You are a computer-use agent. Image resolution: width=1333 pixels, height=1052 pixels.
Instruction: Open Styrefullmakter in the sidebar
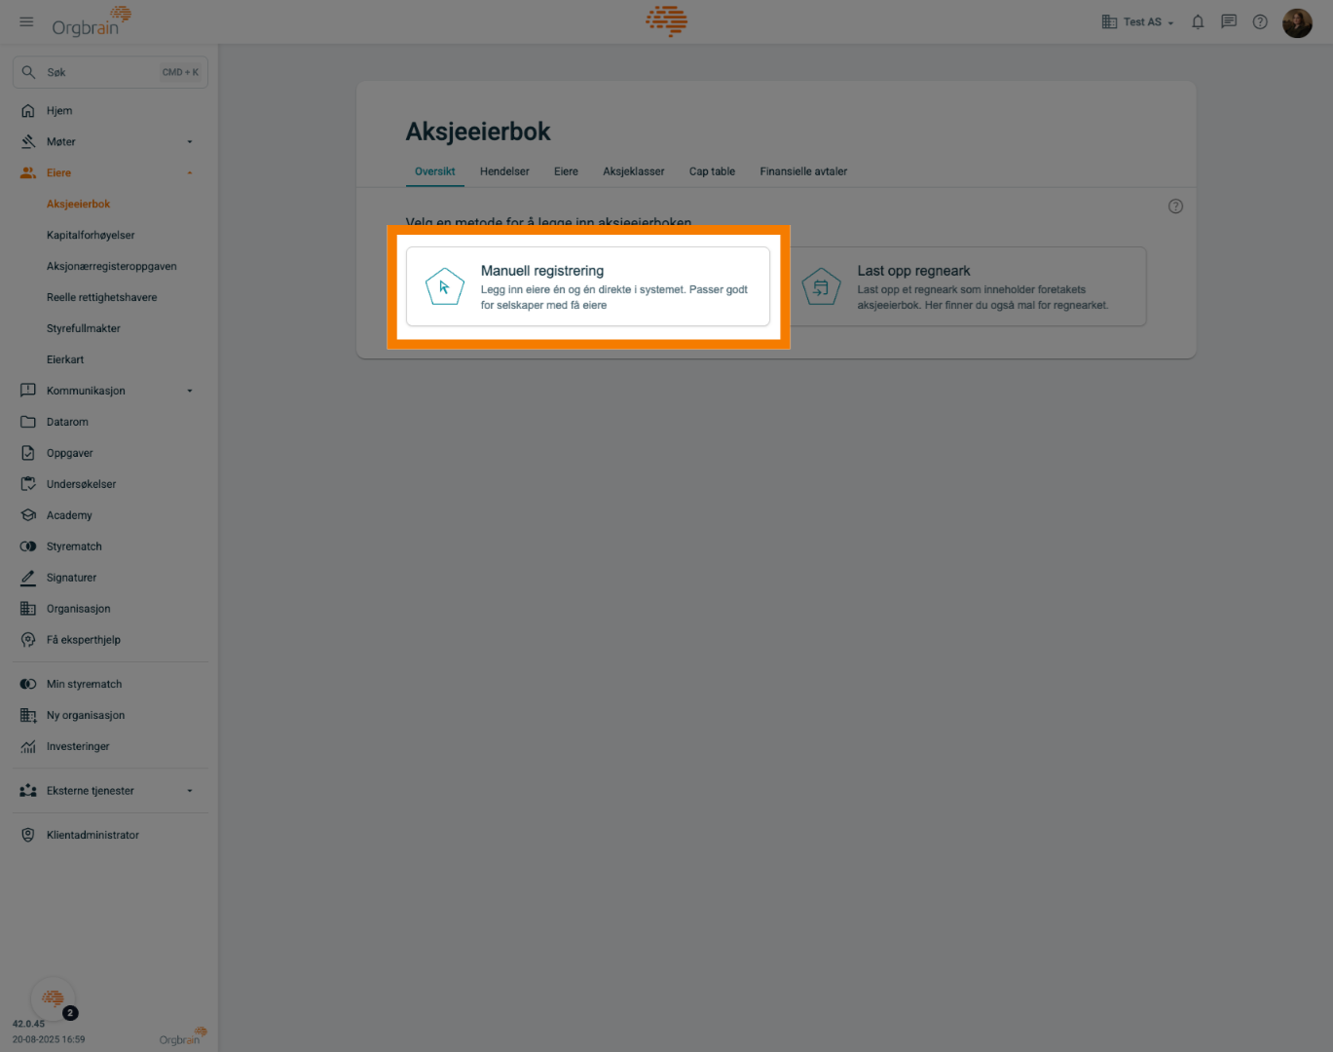click(x=84, y=329)
